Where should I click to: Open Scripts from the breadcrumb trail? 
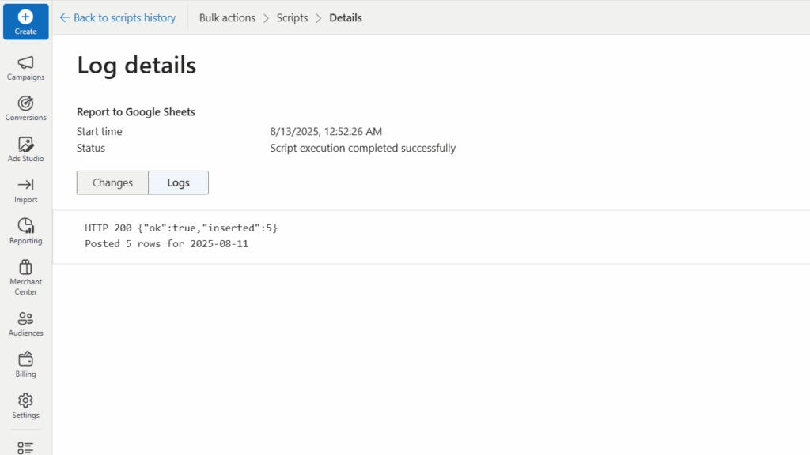pos(292,17)
